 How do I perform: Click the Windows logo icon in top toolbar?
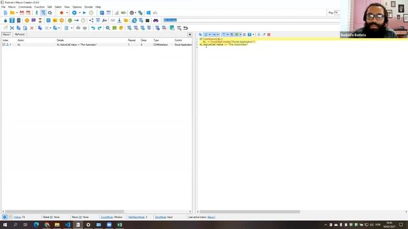149,13
